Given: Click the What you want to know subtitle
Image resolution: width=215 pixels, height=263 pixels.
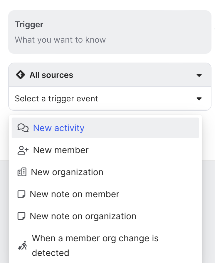Looking at the screenshot, I should [60, 40].
